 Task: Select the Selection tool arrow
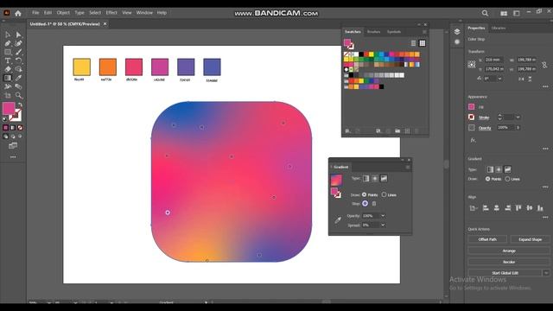(x=8, y=35)
